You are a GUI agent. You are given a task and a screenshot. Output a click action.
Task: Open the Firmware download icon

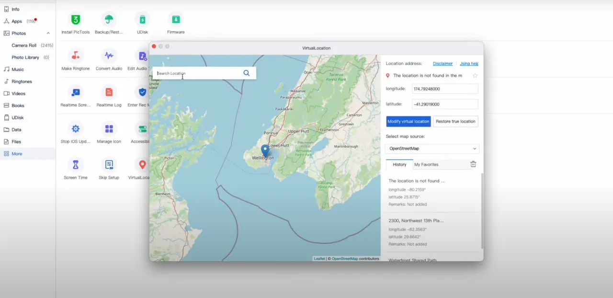click(176, 20)
